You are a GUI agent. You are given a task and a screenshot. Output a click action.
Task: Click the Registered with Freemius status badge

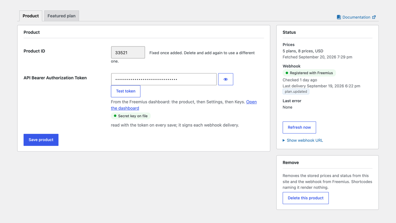coord(309,73)
